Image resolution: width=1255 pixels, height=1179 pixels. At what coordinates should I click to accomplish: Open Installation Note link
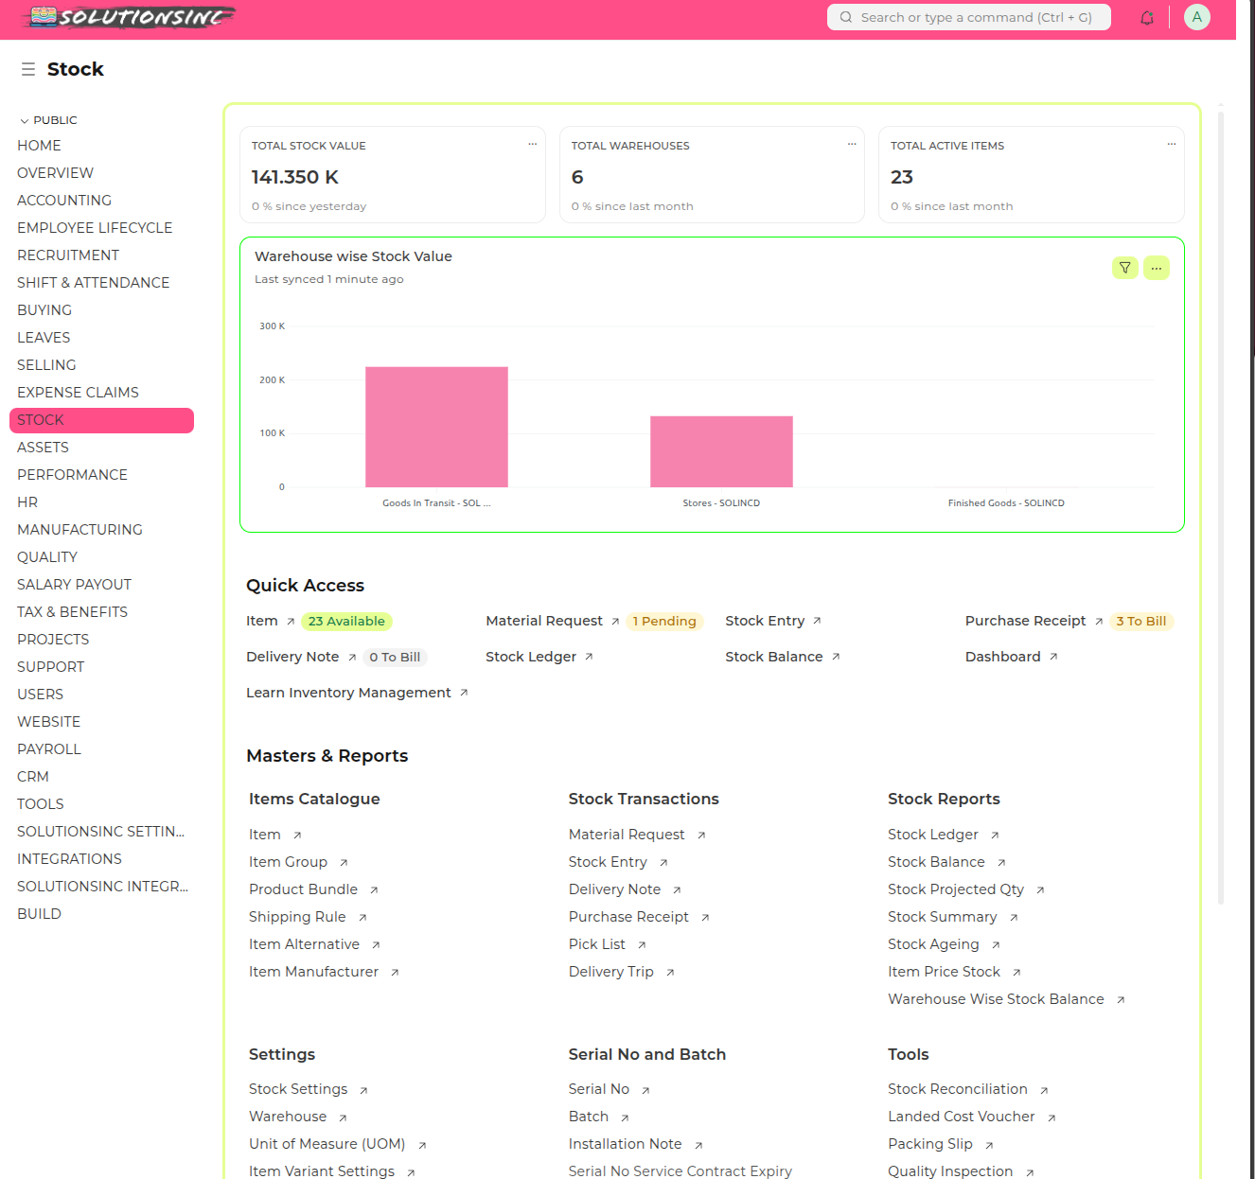click(626, 1144)
